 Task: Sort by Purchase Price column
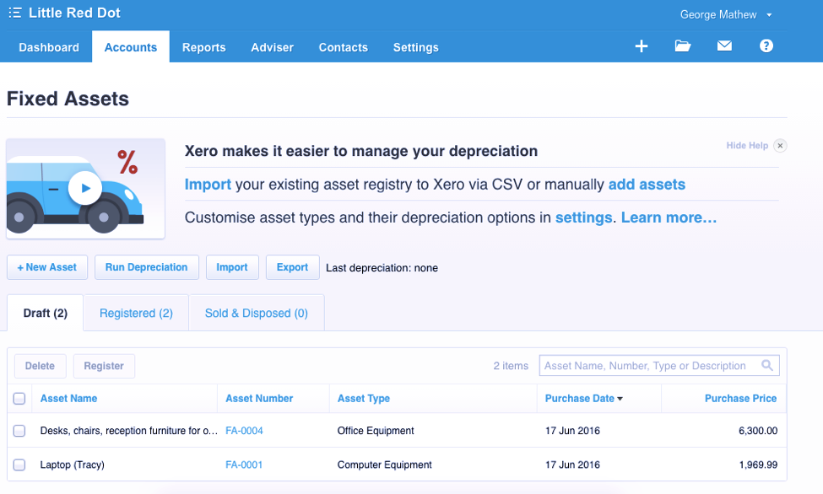(740, 399)
